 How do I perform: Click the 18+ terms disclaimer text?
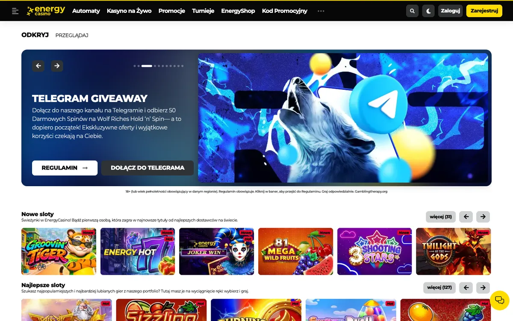tap(256, 192)
